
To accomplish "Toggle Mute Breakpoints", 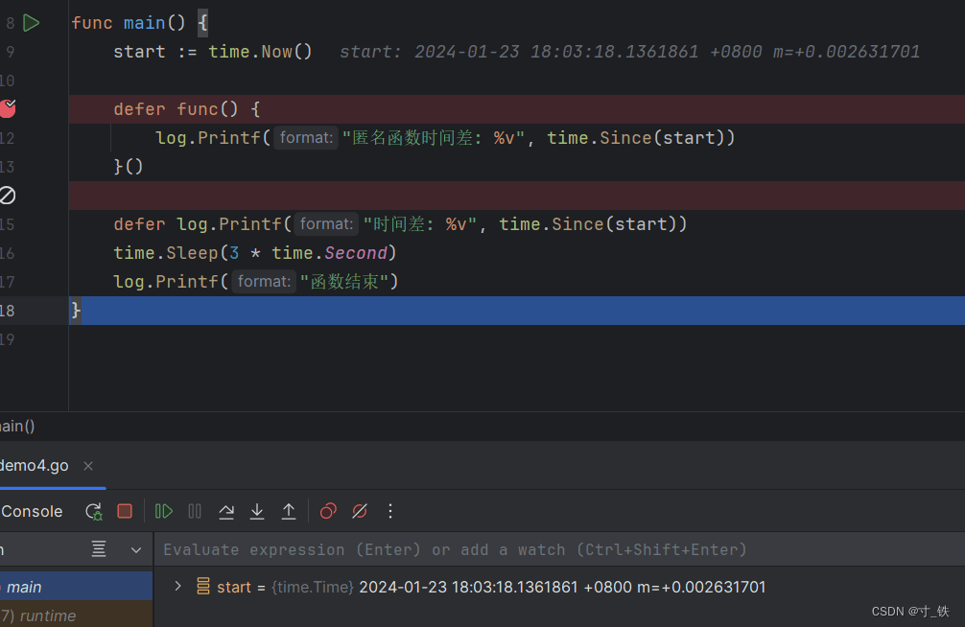I will click(360, 512).
